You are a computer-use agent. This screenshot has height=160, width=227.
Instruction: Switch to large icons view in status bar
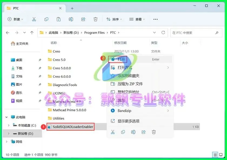pos(221,155)
